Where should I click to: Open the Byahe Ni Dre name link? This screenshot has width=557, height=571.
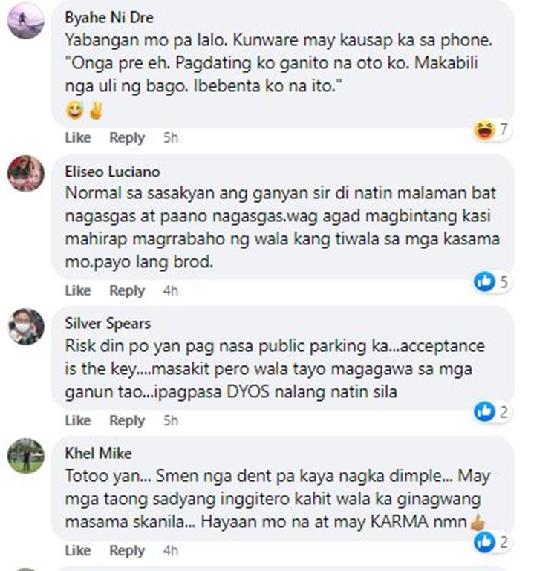coord(109,18)
